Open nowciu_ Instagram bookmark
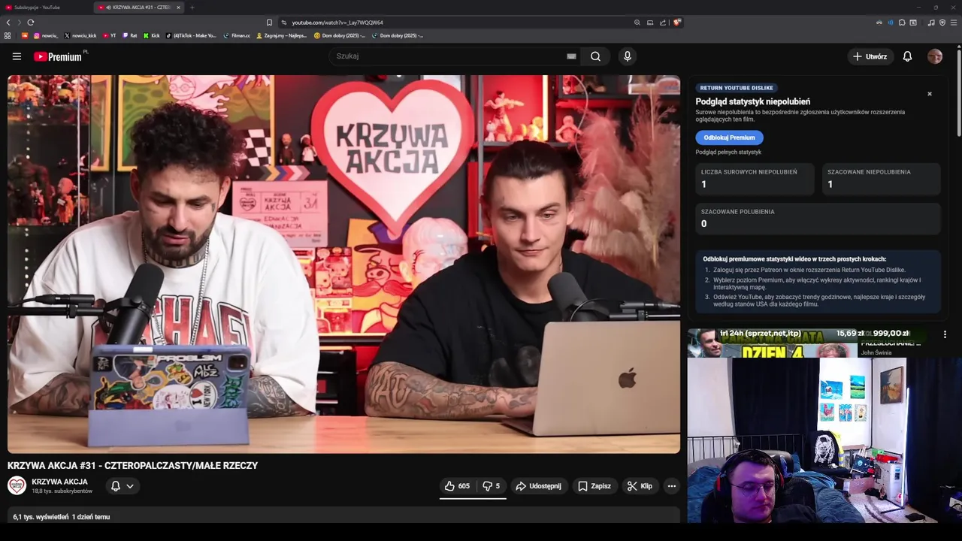Image resolution: width=962 pixels, height=541 pixels. coord(46,35)
